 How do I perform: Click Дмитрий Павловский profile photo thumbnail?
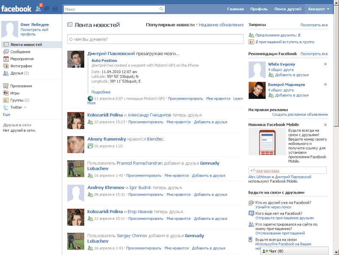[76, 59]
